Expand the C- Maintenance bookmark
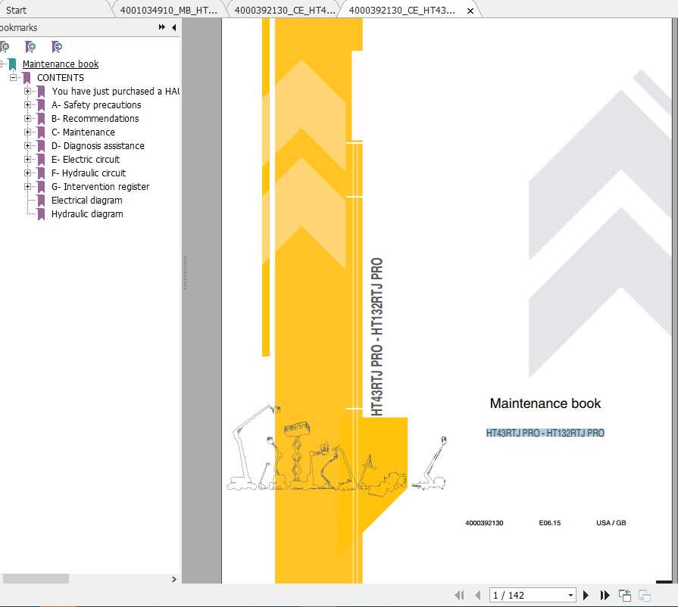 pyautogui.click(x=28, y=132)
